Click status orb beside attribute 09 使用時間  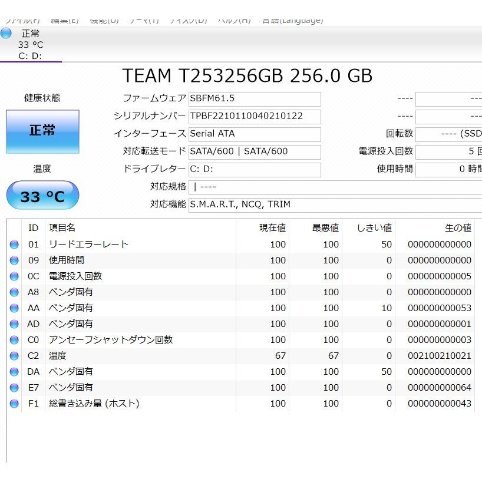pos(14,260)
